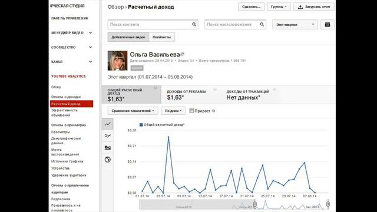Screen dimensions: 377x212
Task: Click the highest peak point on chart
Action: (168, 137)
